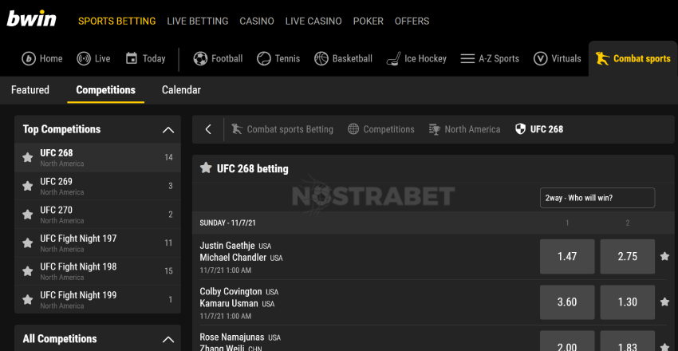678x351 pixels.
Task: Click the Today calendar icon
Action: click(x=132, y=58)
